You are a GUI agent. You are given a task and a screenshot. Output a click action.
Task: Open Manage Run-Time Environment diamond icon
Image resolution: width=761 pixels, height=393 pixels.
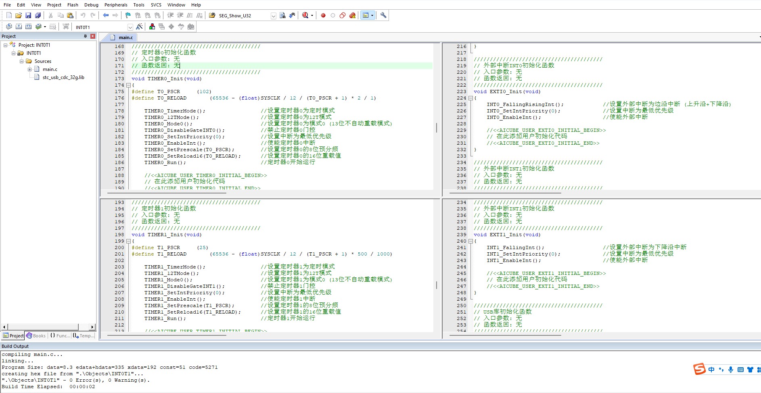tap(171, 27)
